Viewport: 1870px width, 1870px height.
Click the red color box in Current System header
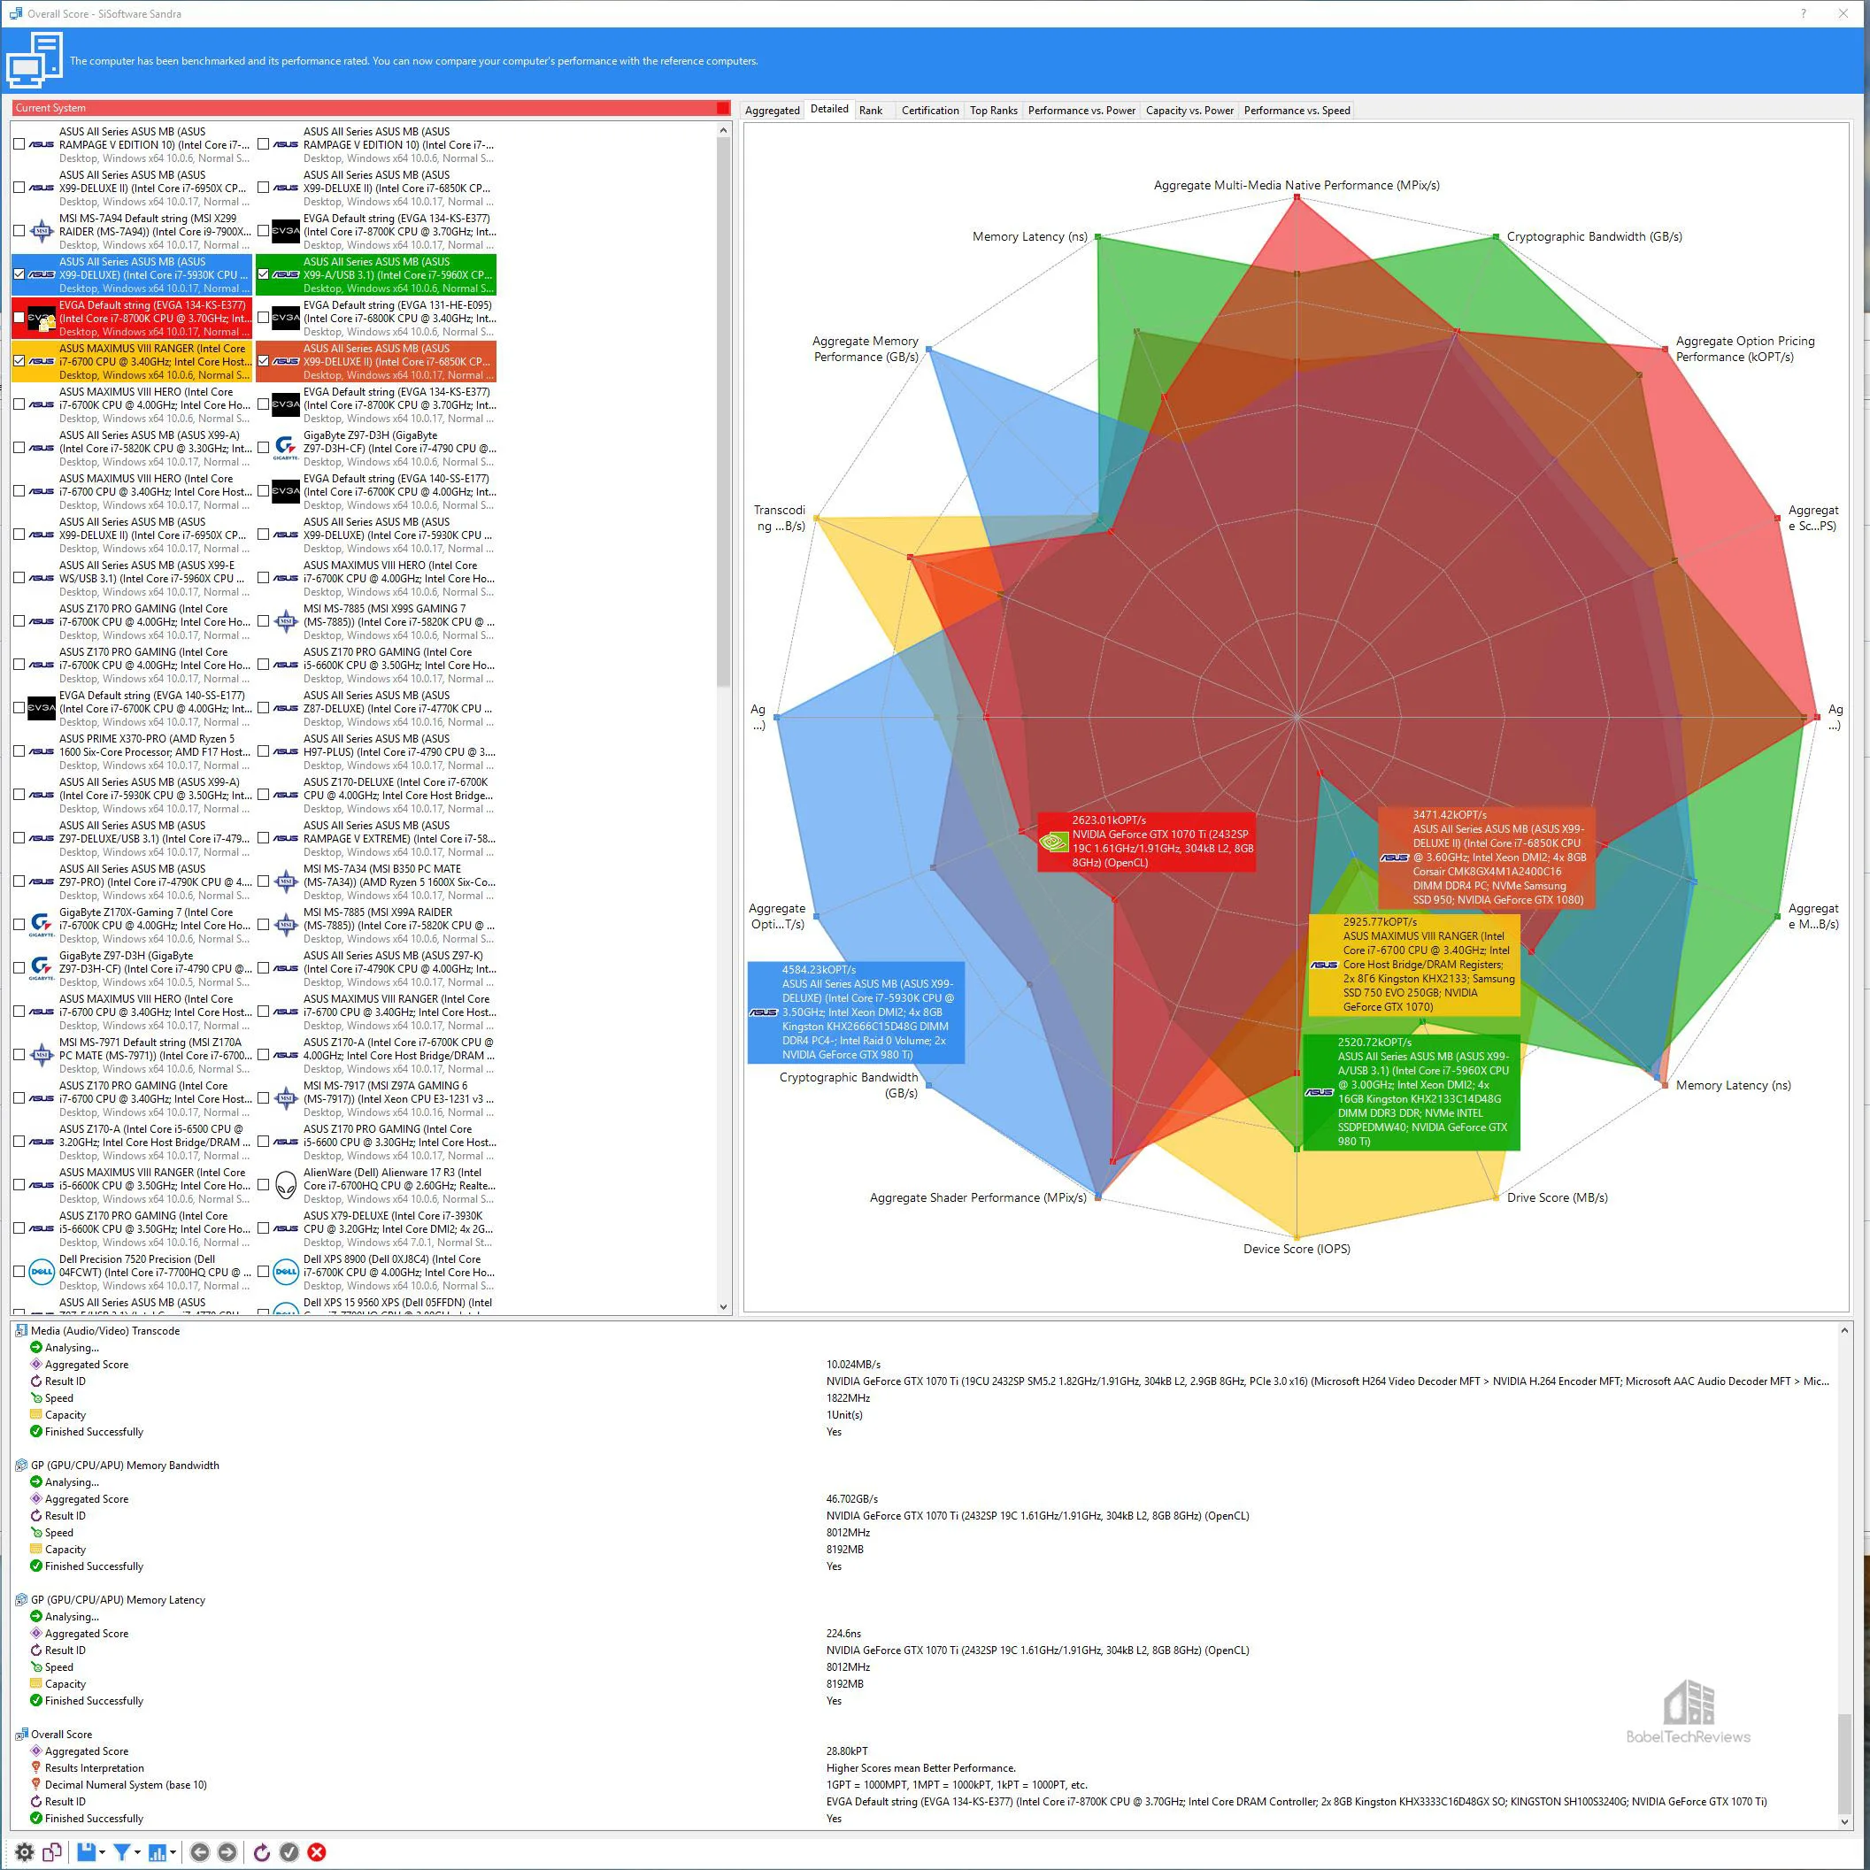[723, 107]
